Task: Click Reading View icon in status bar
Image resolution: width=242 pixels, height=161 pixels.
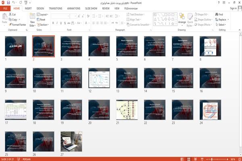Action: (x=195, y=159)
